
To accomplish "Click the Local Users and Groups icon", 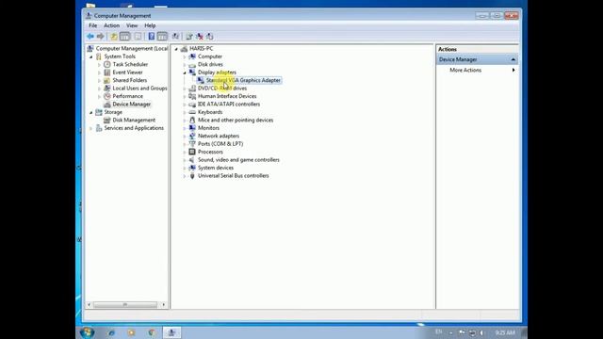I will 107,89.
